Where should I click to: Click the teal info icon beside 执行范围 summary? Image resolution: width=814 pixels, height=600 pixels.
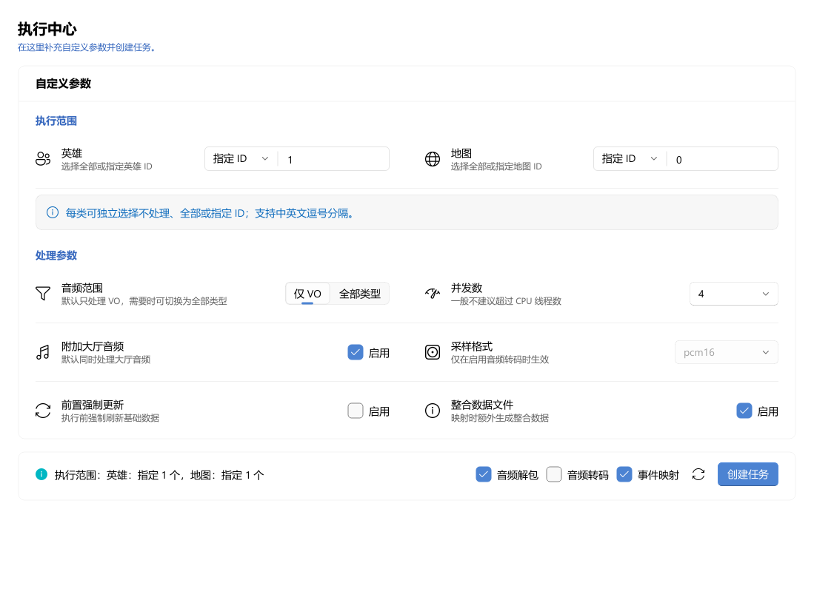(x=41, y=474)
